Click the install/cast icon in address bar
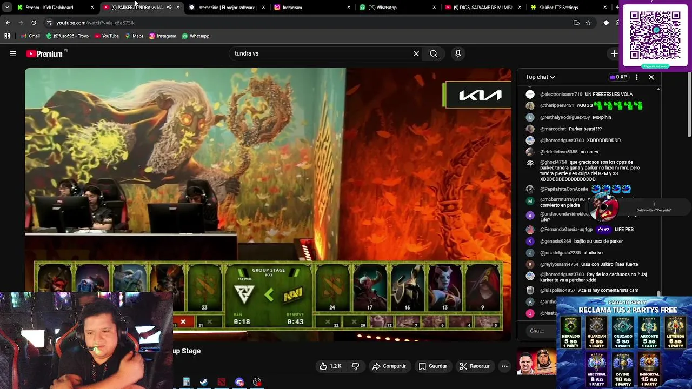 point(576,23)
